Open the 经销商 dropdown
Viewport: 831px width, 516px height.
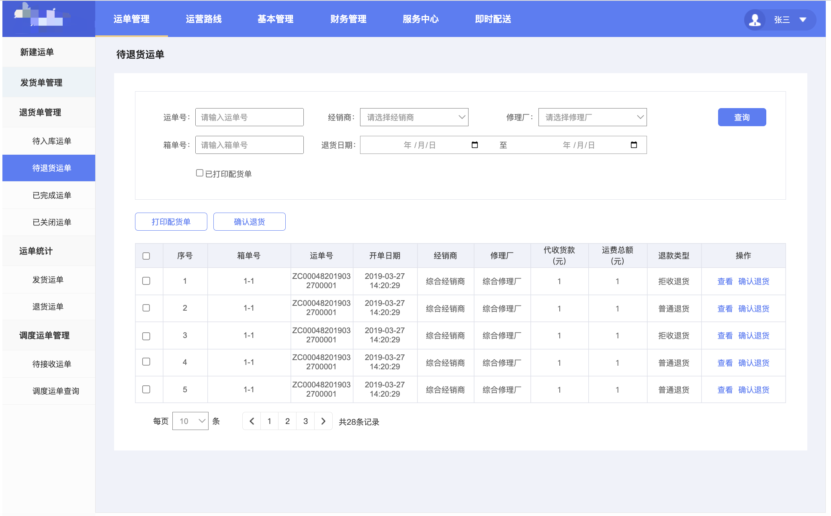tap(414, 117)
